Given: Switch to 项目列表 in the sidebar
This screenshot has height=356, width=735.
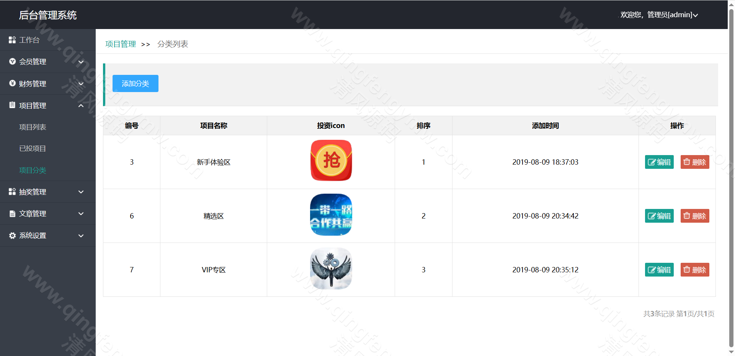Looking at the screenshot, I should tap(32, 127).
